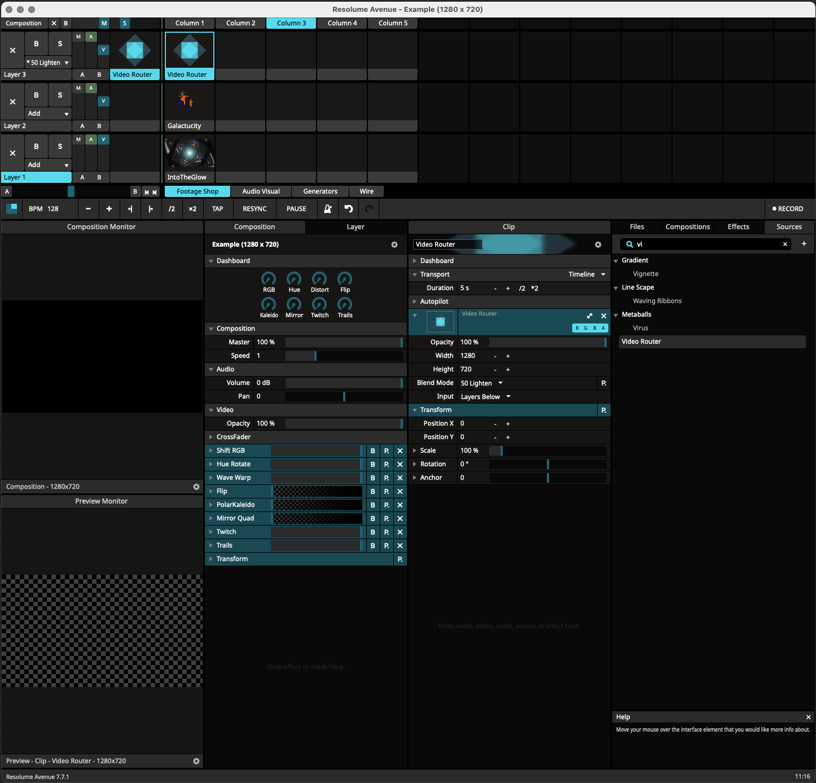Select the IntoTheGlow clip thumbnail
816x783 pixels.
(x=190, y=154)
